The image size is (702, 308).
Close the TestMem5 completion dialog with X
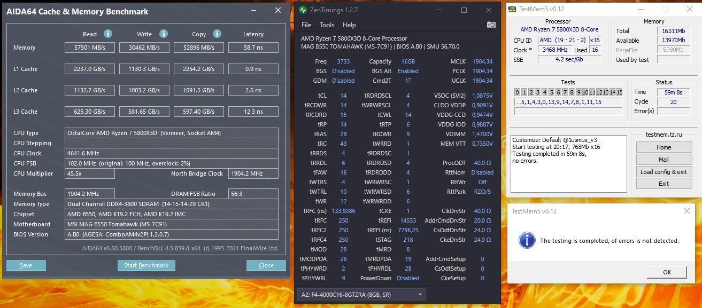coord(687,211)
